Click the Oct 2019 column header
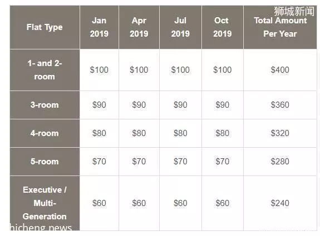The height and width of the screenshot is (236, 320). click(223, 27)
